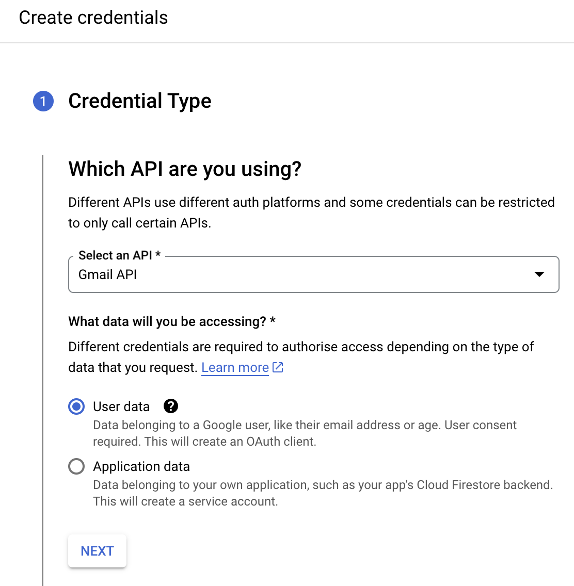The width and height of the screenshot is (574, 586).
Task: Click the help icon beside User data
Action: tap(170, 406)
